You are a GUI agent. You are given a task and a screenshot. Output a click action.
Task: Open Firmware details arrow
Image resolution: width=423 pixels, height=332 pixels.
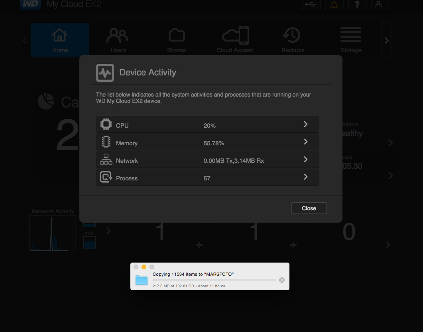pyautogui.click(x=390, y=176)
